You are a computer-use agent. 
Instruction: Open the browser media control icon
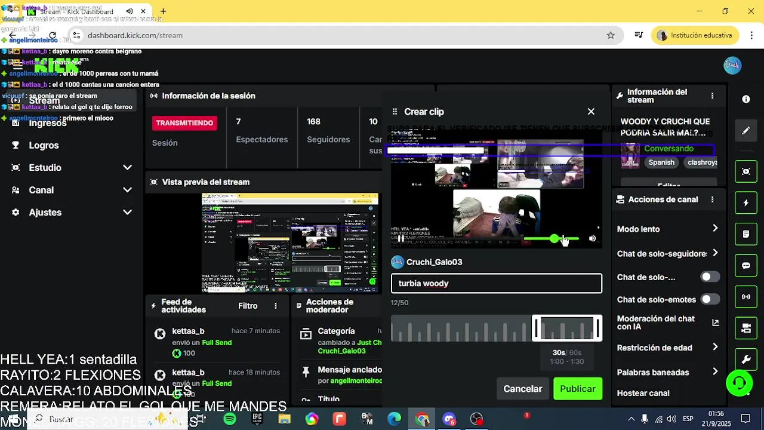coord(639,35)
